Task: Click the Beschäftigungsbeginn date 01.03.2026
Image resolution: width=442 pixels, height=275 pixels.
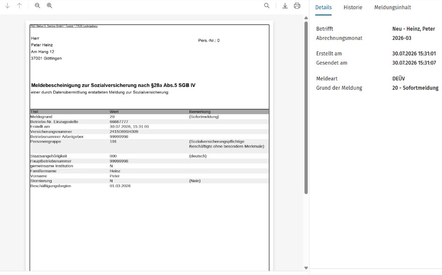Action: (120, 186)
